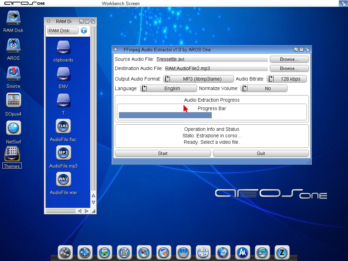The image size is (348, 261).
Task: Open the ENV drawer in RAM Disk window
Action: click(64, 74)
